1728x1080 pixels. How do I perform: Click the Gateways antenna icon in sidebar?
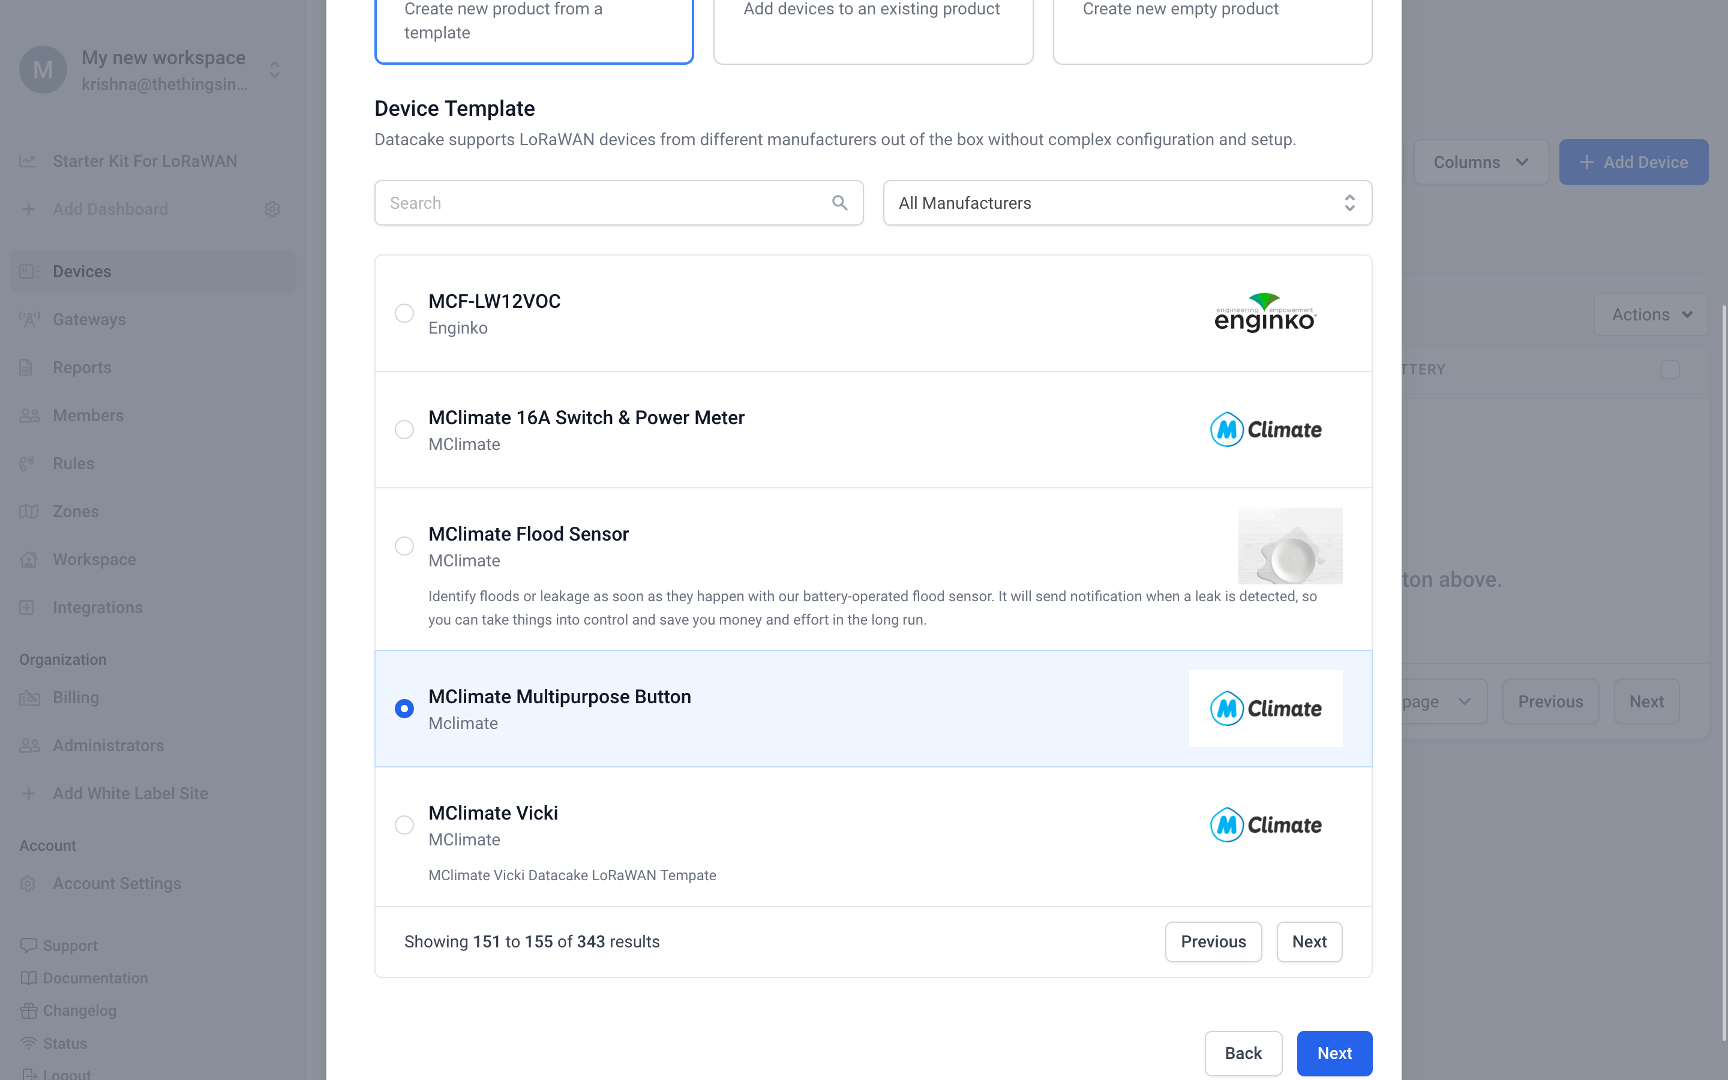[x=29, y=319]
